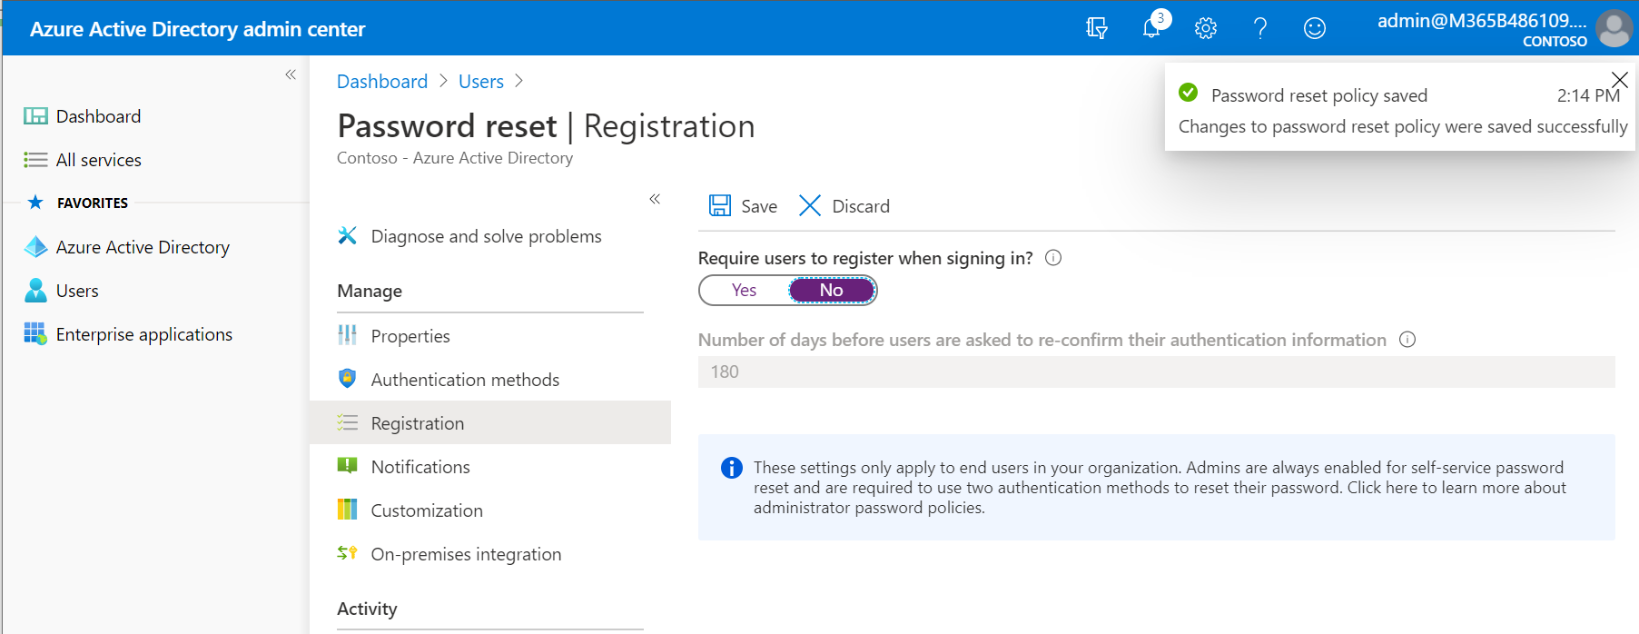This screenshot has width=1639, height=634.
Task: Click the Properties bars icon
Action: click(347, 335)
